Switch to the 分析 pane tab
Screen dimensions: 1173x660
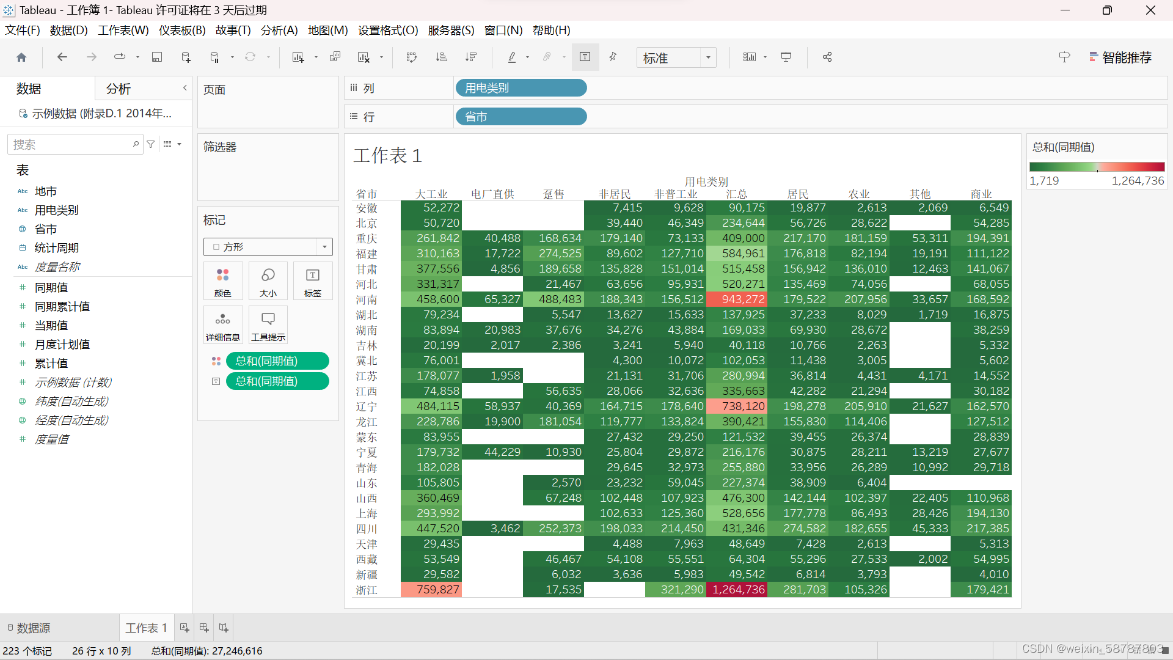pos(119,89)
